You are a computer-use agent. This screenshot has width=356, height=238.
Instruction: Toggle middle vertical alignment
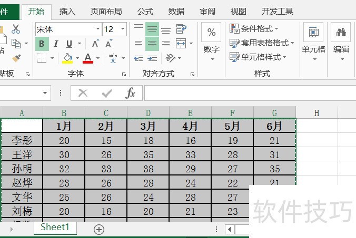click(152, 29)
